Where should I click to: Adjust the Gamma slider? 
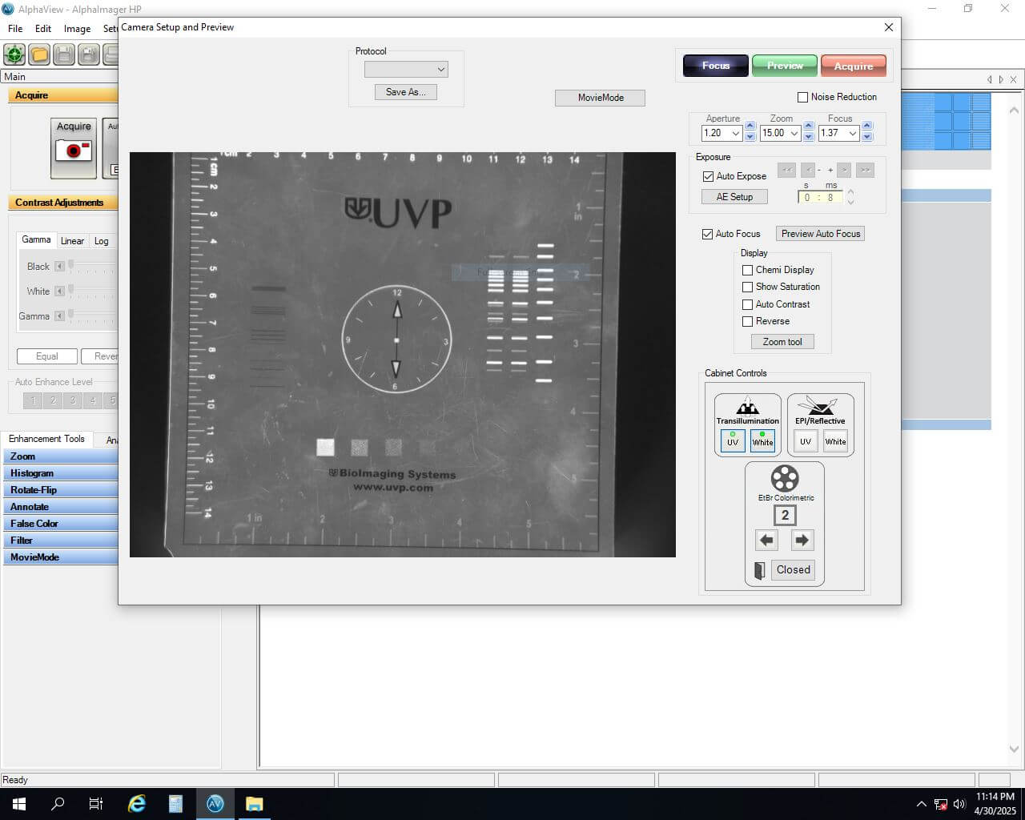(x=70, y=316)
